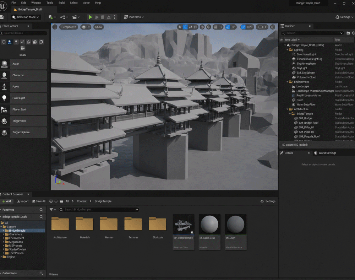The image size is (355, 280).
Task: Open the Edit menu
Action: (23, 3)
